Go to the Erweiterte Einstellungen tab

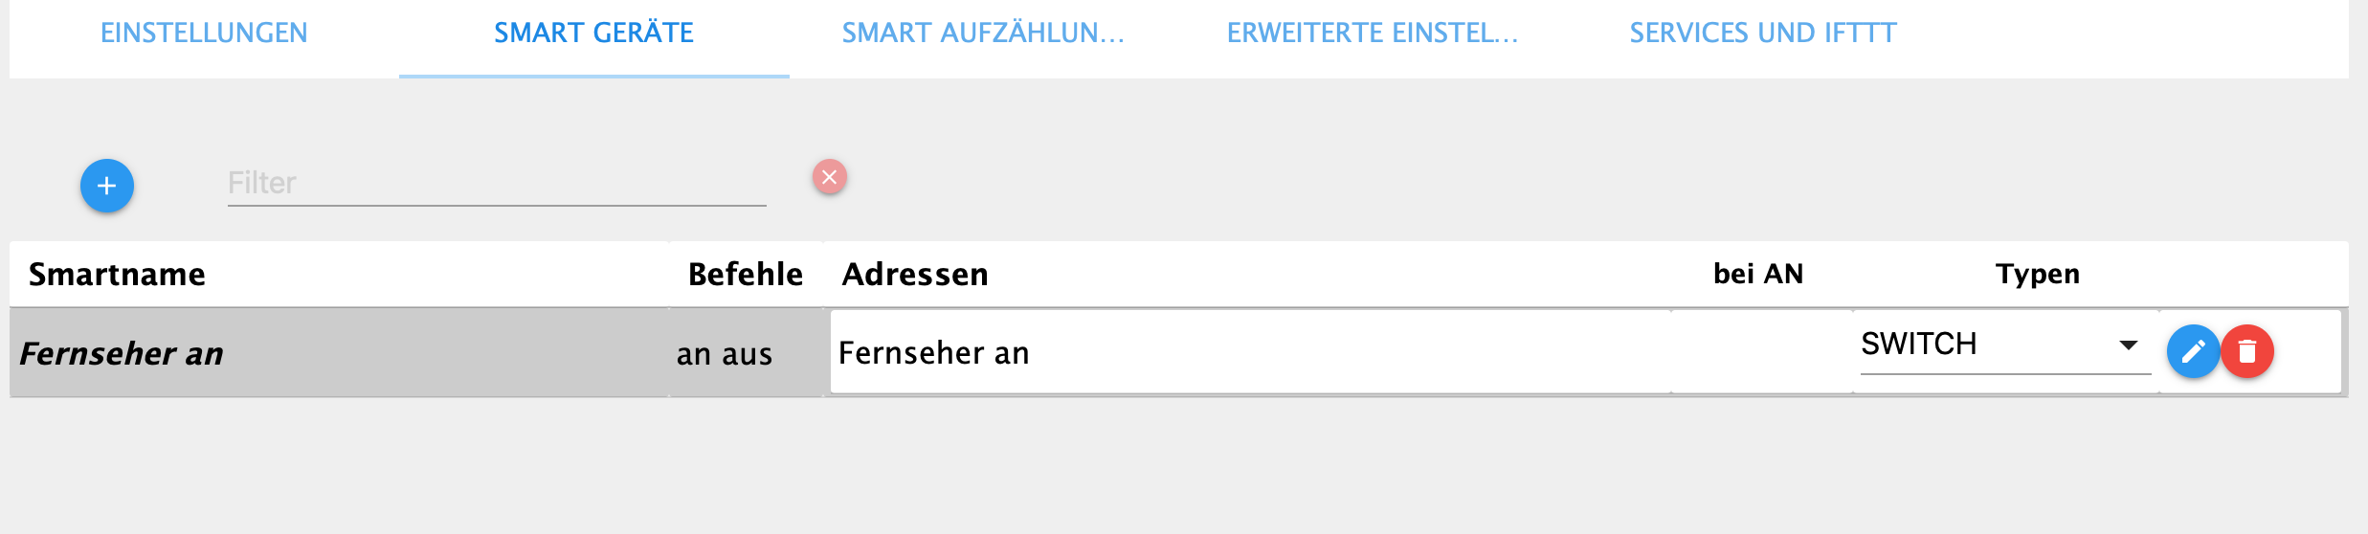pos(1373,33)
